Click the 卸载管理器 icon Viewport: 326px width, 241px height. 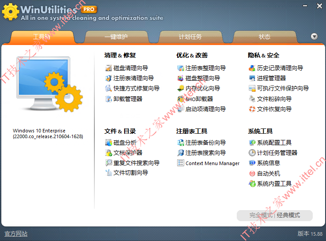[x=108, y=99]
